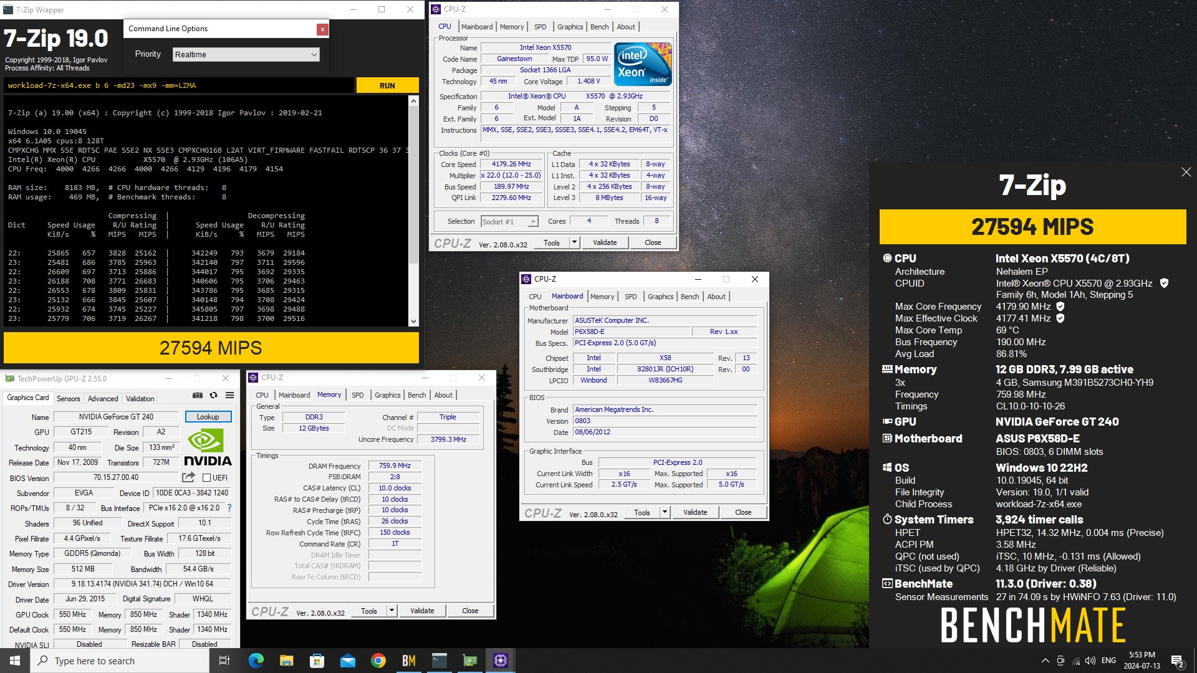Click the yellow 27594 MIPS banner in BenchMate panel
Image resolution: width=1197 pixels, height=673 pixels.
tap(1032, 227)
